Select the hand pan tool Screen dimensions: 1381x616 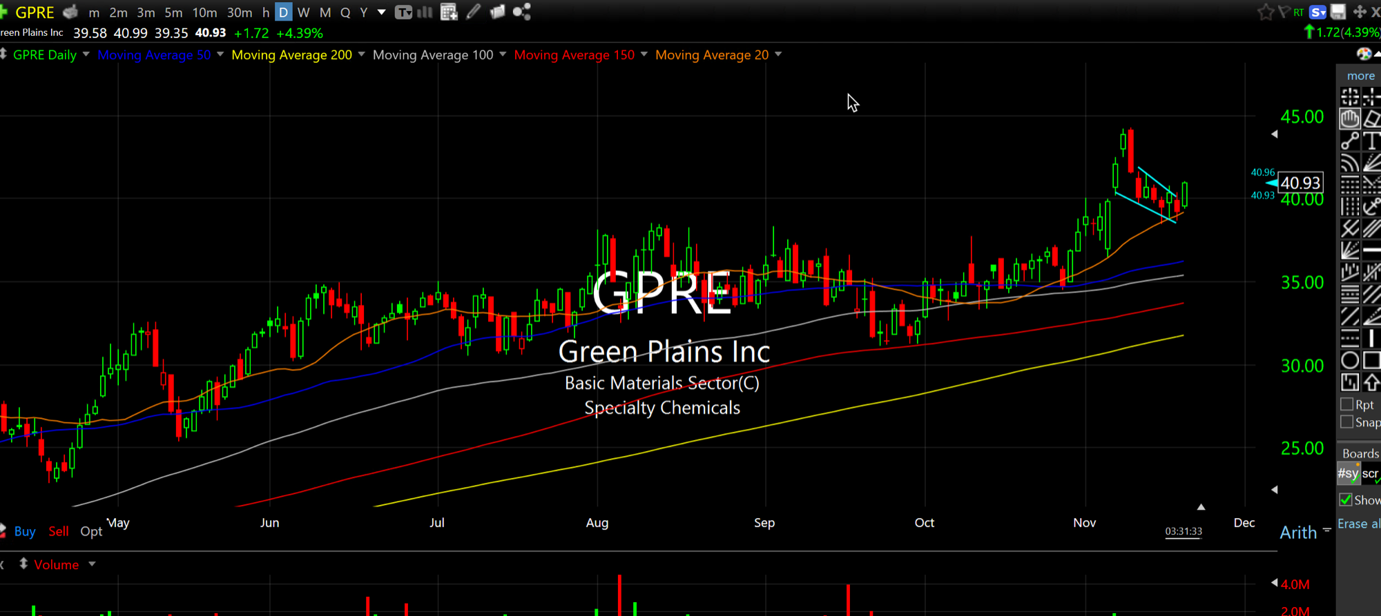pos(1349,119)
